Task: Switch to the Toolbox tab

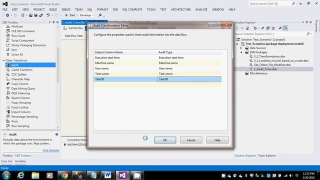Action: [x=7, y=155]
